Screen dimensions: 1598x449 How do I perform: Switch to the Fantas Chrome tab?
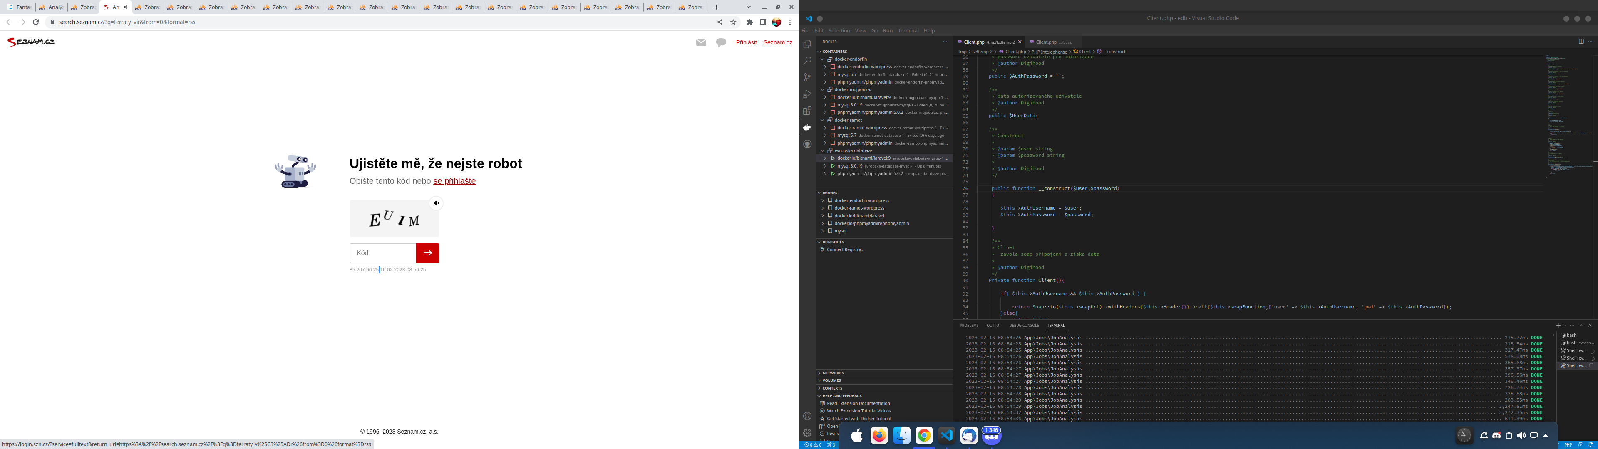(19, 7)
